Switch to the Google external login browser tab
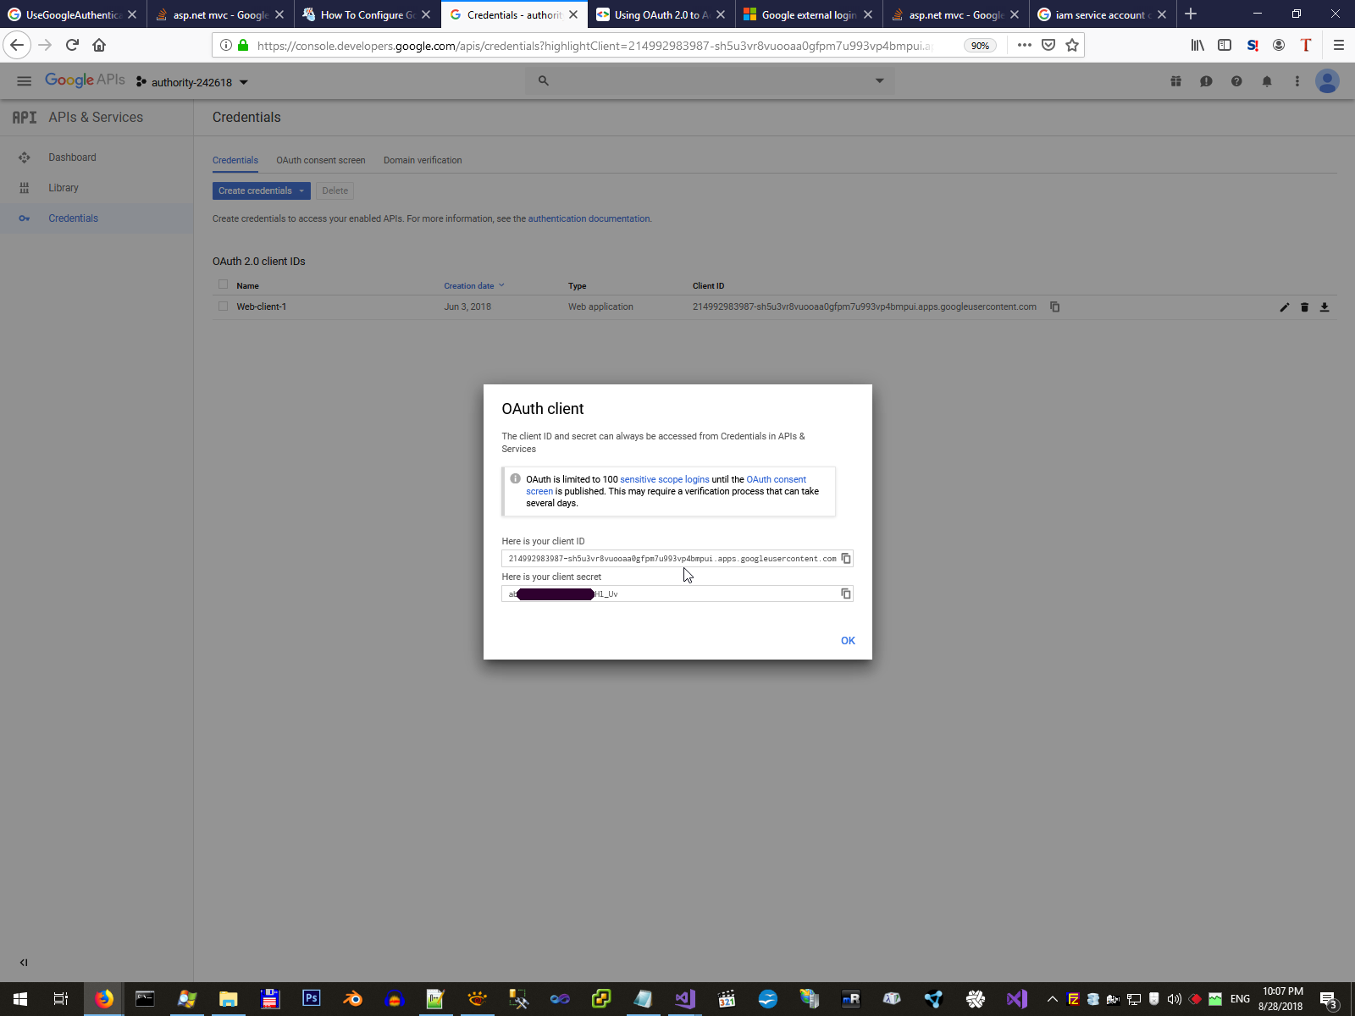This screenshot has width=1355, height=1016. pos(809,14)
